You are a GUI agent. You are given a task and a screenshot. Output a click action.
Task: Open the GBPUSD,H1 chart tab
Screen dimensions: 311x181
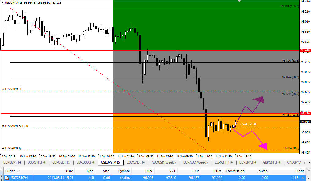click(62, 162)
